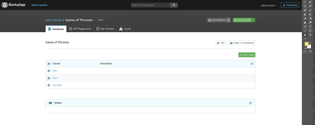
Task: Click the + Database button
Action: tap(290, 5)
